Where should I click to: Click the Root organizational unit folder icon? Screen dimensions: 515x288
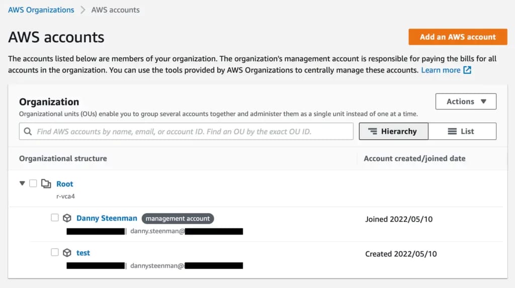46,183
